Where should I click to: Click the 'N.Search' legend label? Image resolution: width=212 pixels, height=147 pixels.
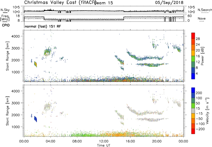click(x=205, y=10)
